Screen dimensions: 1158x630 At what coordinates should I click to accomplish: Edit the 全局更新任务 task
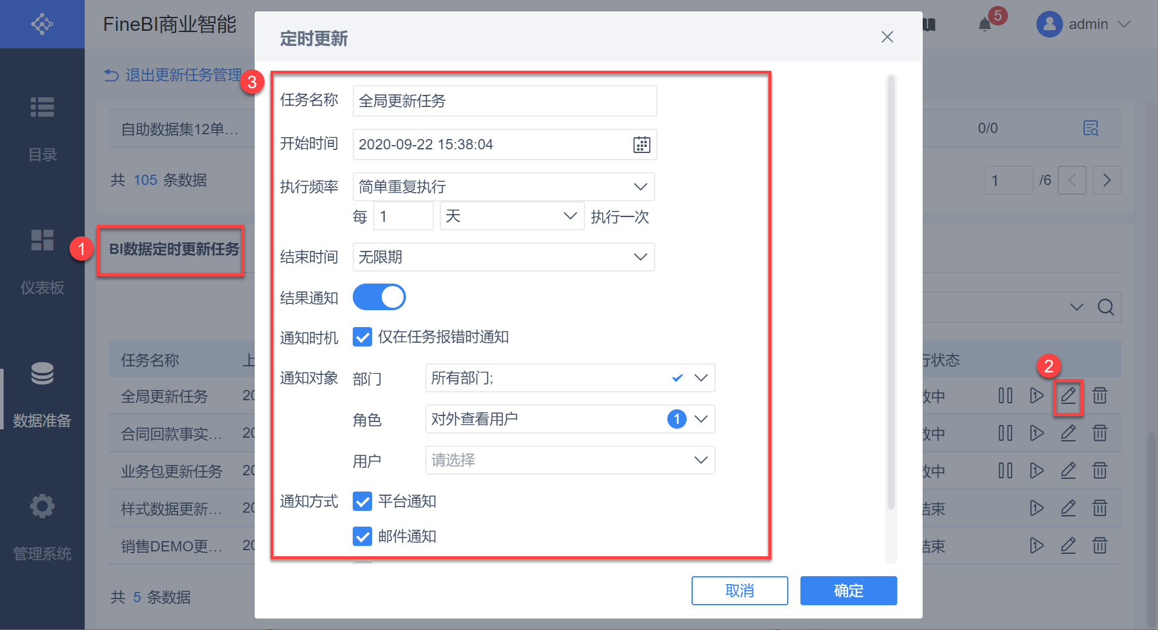1068,396
